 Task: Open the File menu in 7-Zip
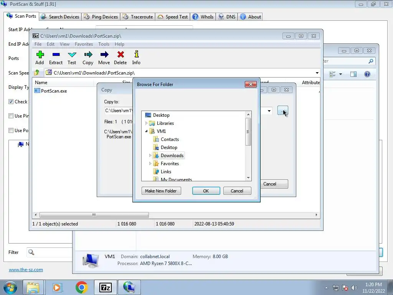[38, 44]
